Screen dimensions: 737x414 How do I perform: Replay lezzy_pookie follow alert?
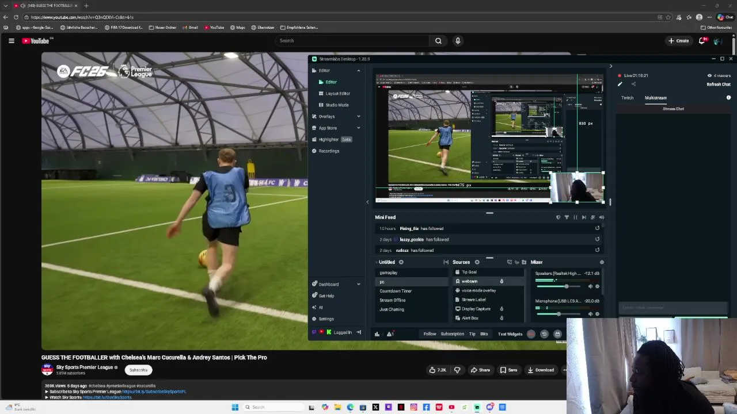click(x=597, y=239)
